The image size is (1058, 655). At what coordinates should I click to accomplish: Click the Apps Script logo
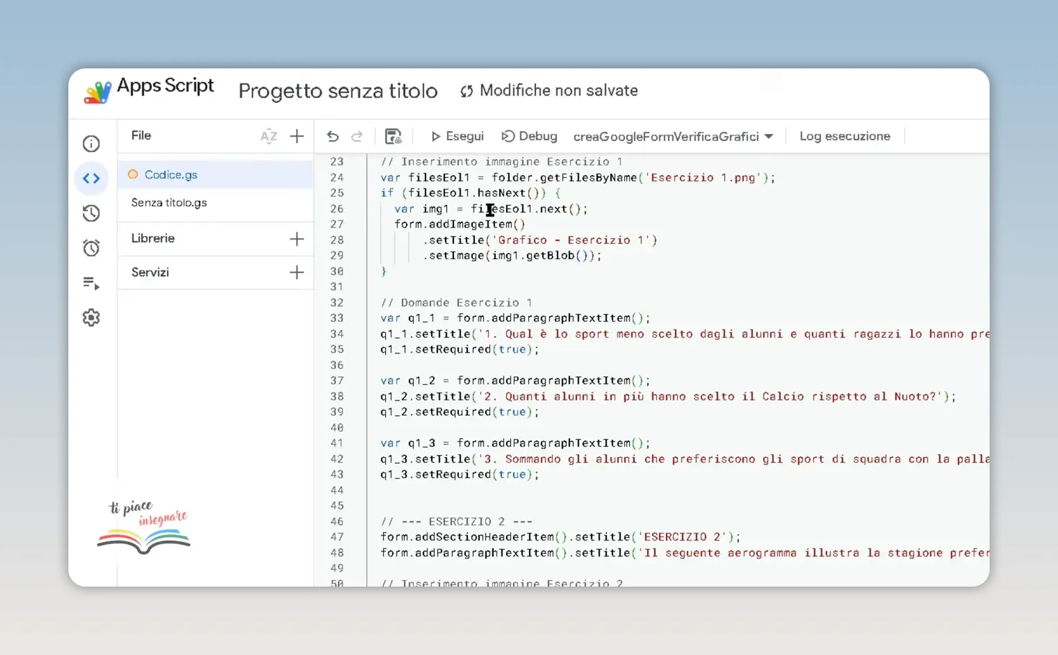tap(97, 92)
